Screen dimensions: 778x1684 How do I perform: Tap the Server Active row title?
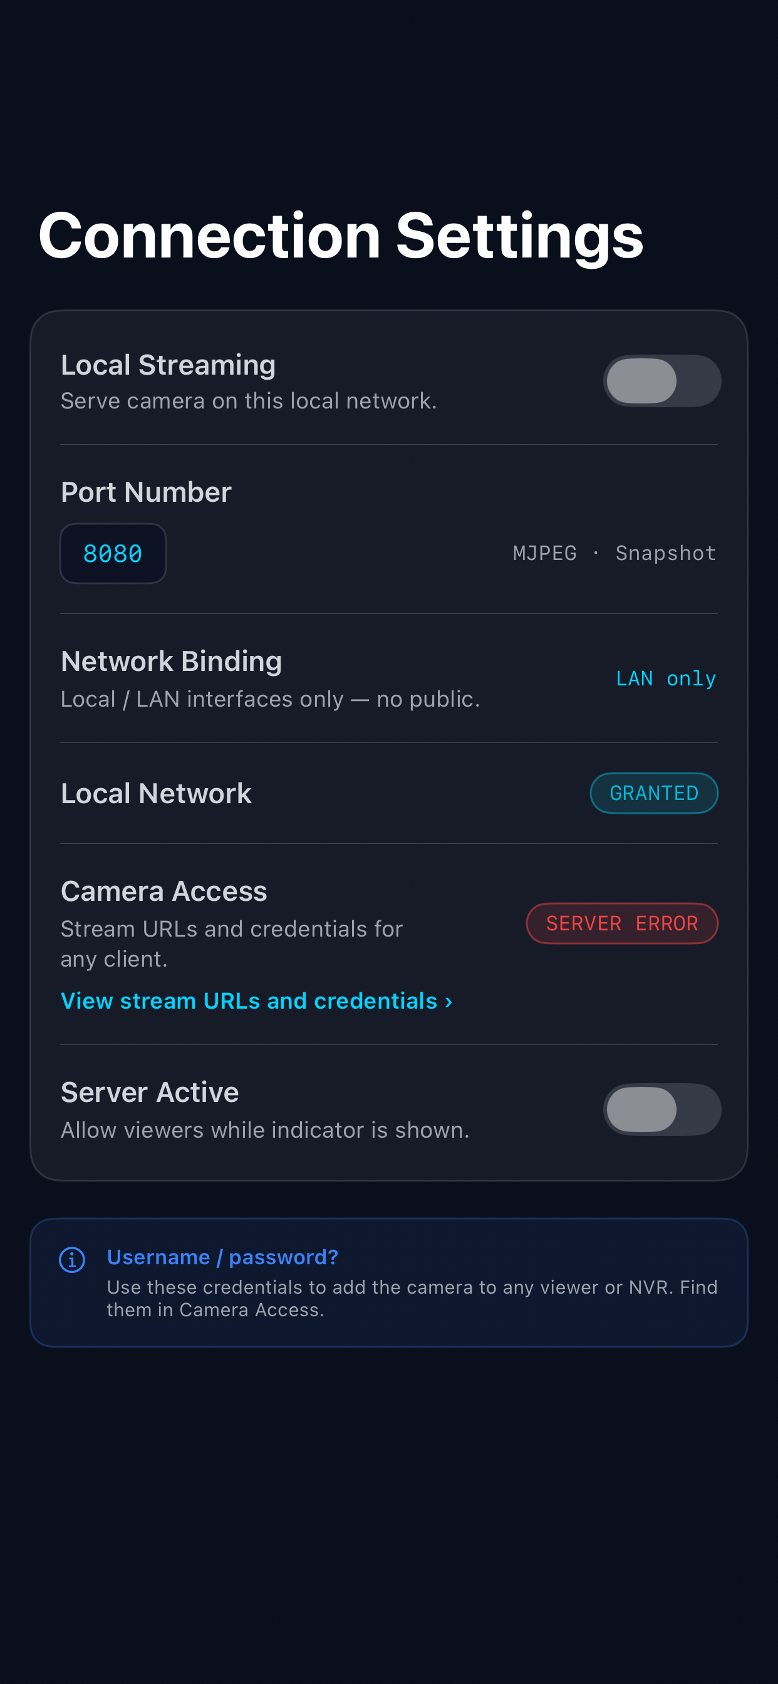pos(150,1092)
